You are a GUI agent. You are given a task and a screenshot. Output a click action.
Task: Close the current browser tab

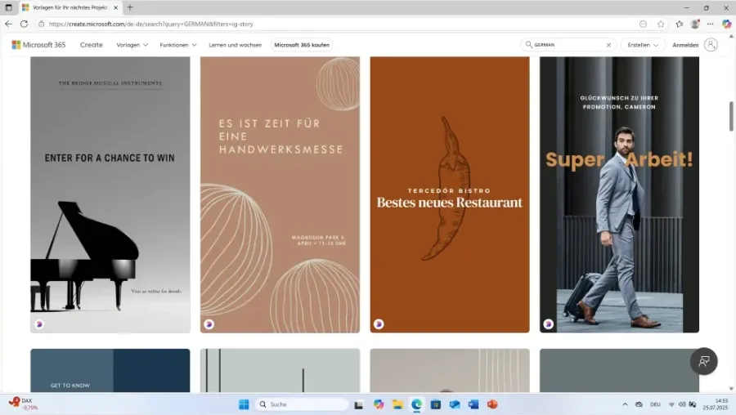(115, 7)
